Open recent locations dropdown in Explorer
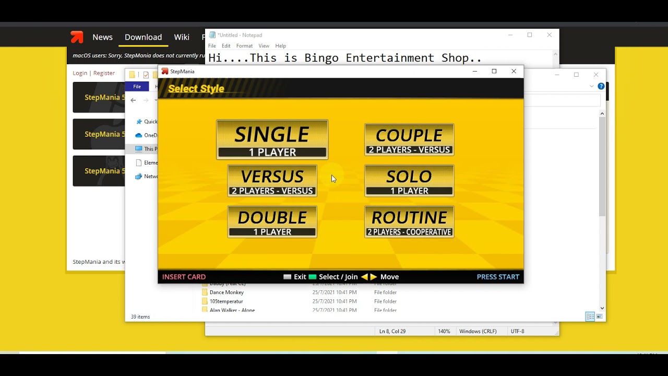The image size is (668, 376). (156, 100)
